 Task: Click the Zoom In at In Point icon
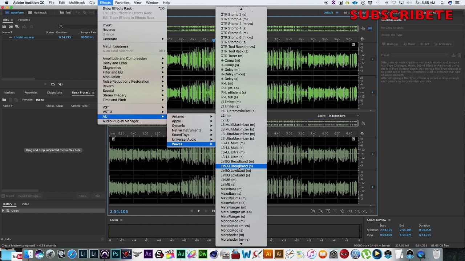click(x=350, y=211)
